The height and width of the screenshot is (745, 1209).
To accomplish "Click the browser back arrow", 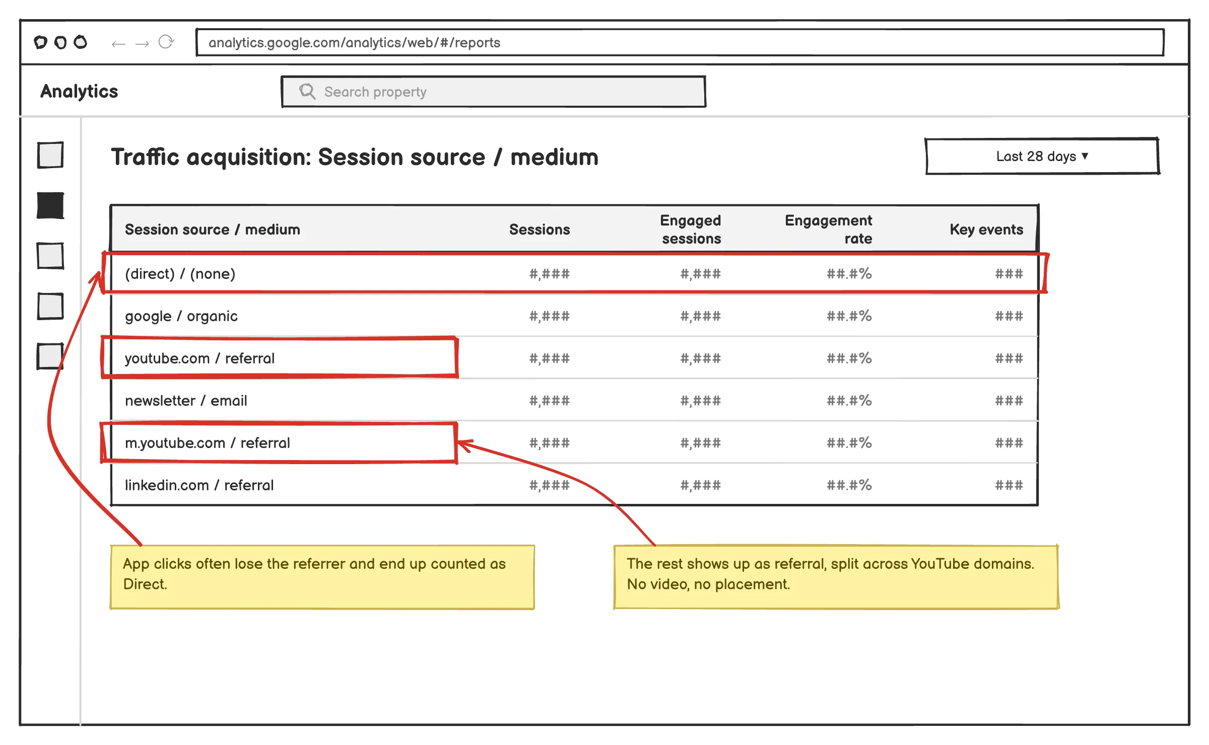I will [118, 44].
